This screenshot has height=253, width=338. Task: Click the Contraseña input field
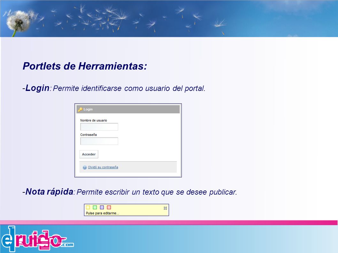pos(99,141)
